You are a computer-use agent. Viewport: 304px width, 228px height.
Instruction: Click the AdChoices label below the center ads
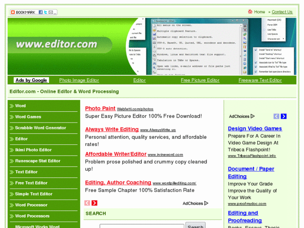pos(195,203)
